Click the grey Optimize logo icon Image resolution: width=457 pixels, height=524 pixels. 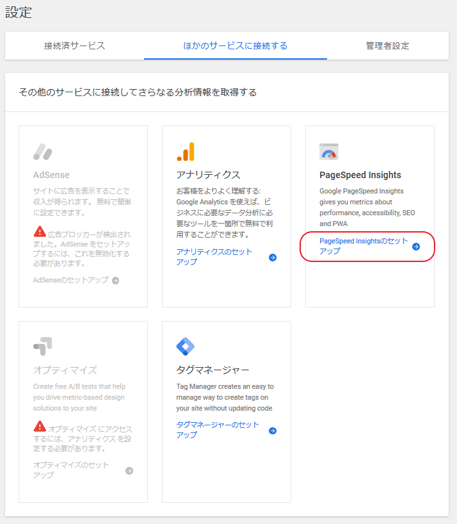(x=42, y=347)
